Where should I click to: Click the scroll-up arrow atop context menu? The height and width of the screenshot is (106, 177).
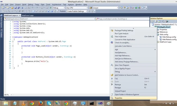133,28
